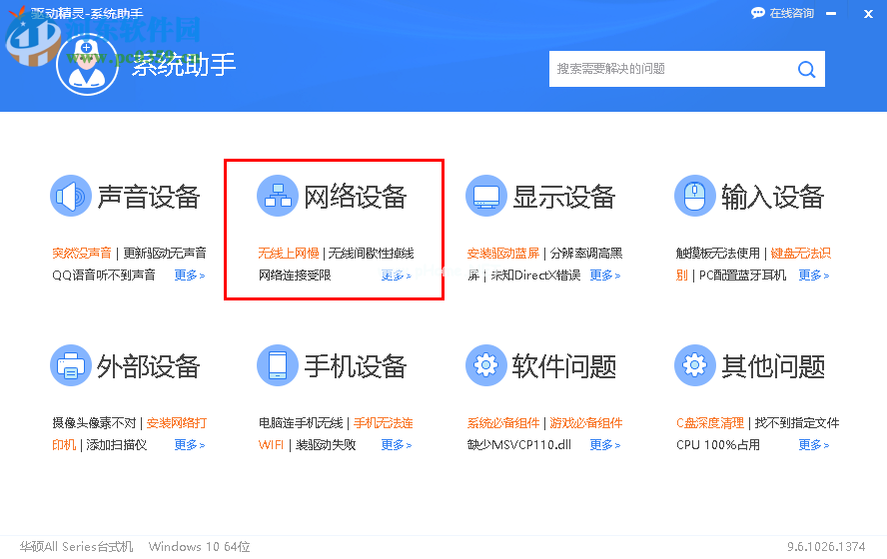The width and height of the screenshot is (887, 559).
Task: Expand 更多 under 显示设备
Action: (x=605, y=276)
